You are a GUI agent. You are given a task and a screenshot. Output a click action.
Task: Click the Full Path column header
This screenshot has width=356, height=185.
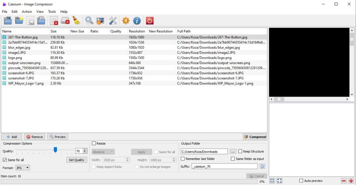(221, 31)
